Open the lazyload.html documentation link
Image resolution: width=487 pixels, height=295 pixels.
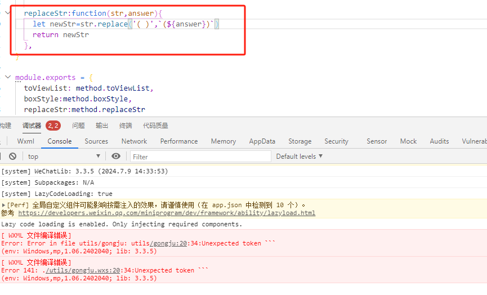coord(167,213)
